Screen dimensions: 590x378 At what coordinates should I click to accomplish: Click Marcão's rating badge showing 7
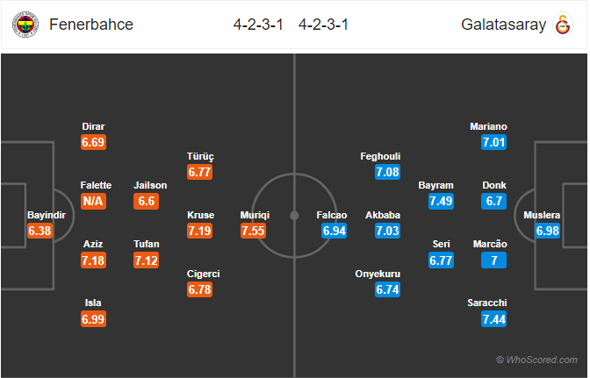pyautogui.click(x=494, y=260)
